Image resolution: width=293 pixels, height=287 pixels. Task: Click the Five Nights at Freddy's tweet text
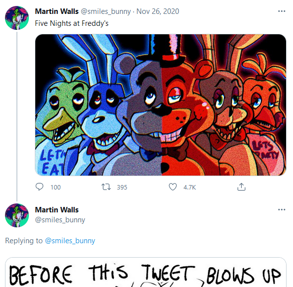(72, 23)
